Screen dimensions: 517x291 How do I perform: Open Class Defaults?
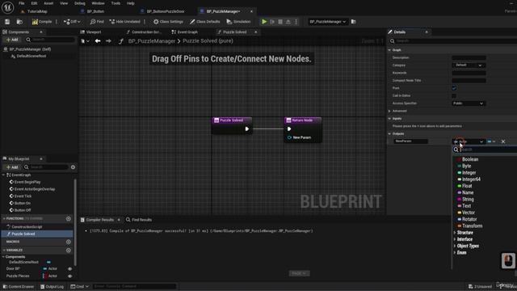coord(204,22)
